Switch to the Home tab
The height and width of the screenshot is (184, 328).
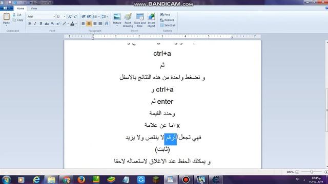[x=20, y=8]
